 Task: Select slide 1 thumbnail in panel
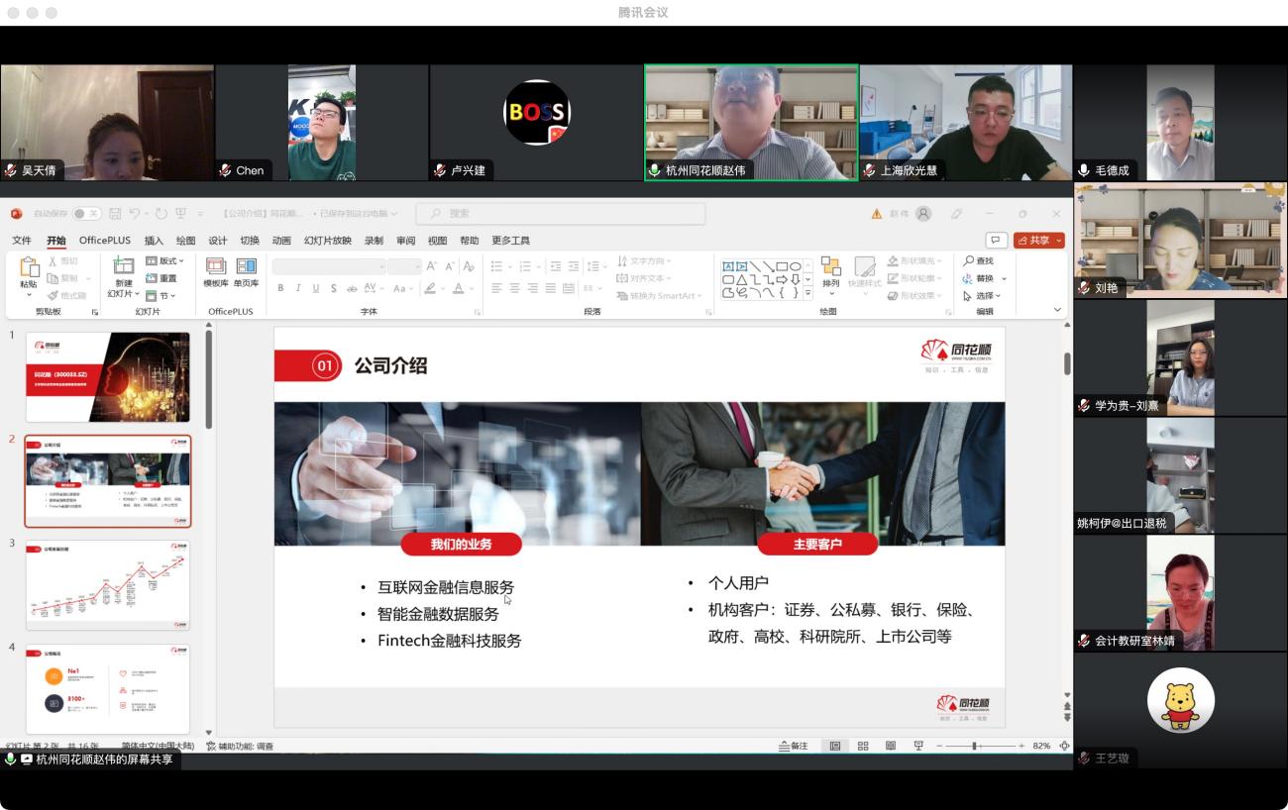tap(108, 376)
